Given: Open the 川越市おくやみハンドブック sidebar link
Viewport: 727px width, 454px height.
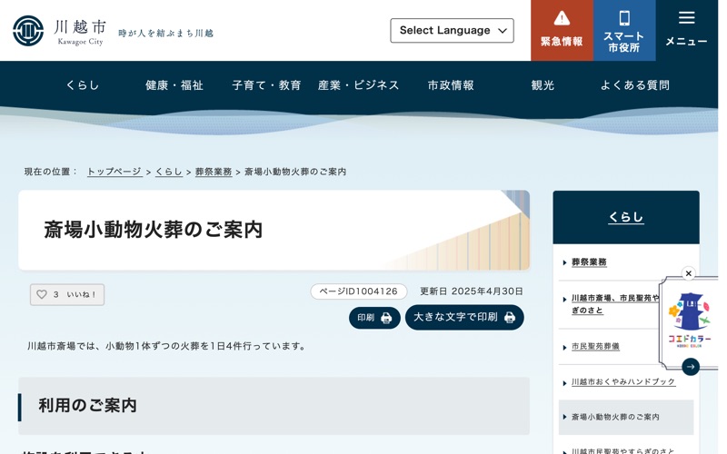Looking at the screenshot, I should tap(623, 381).
